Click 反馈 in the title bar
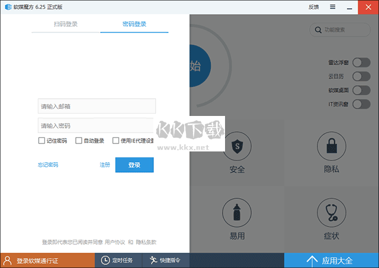This screenshot has height=268, width=379. tap(313, 7)
